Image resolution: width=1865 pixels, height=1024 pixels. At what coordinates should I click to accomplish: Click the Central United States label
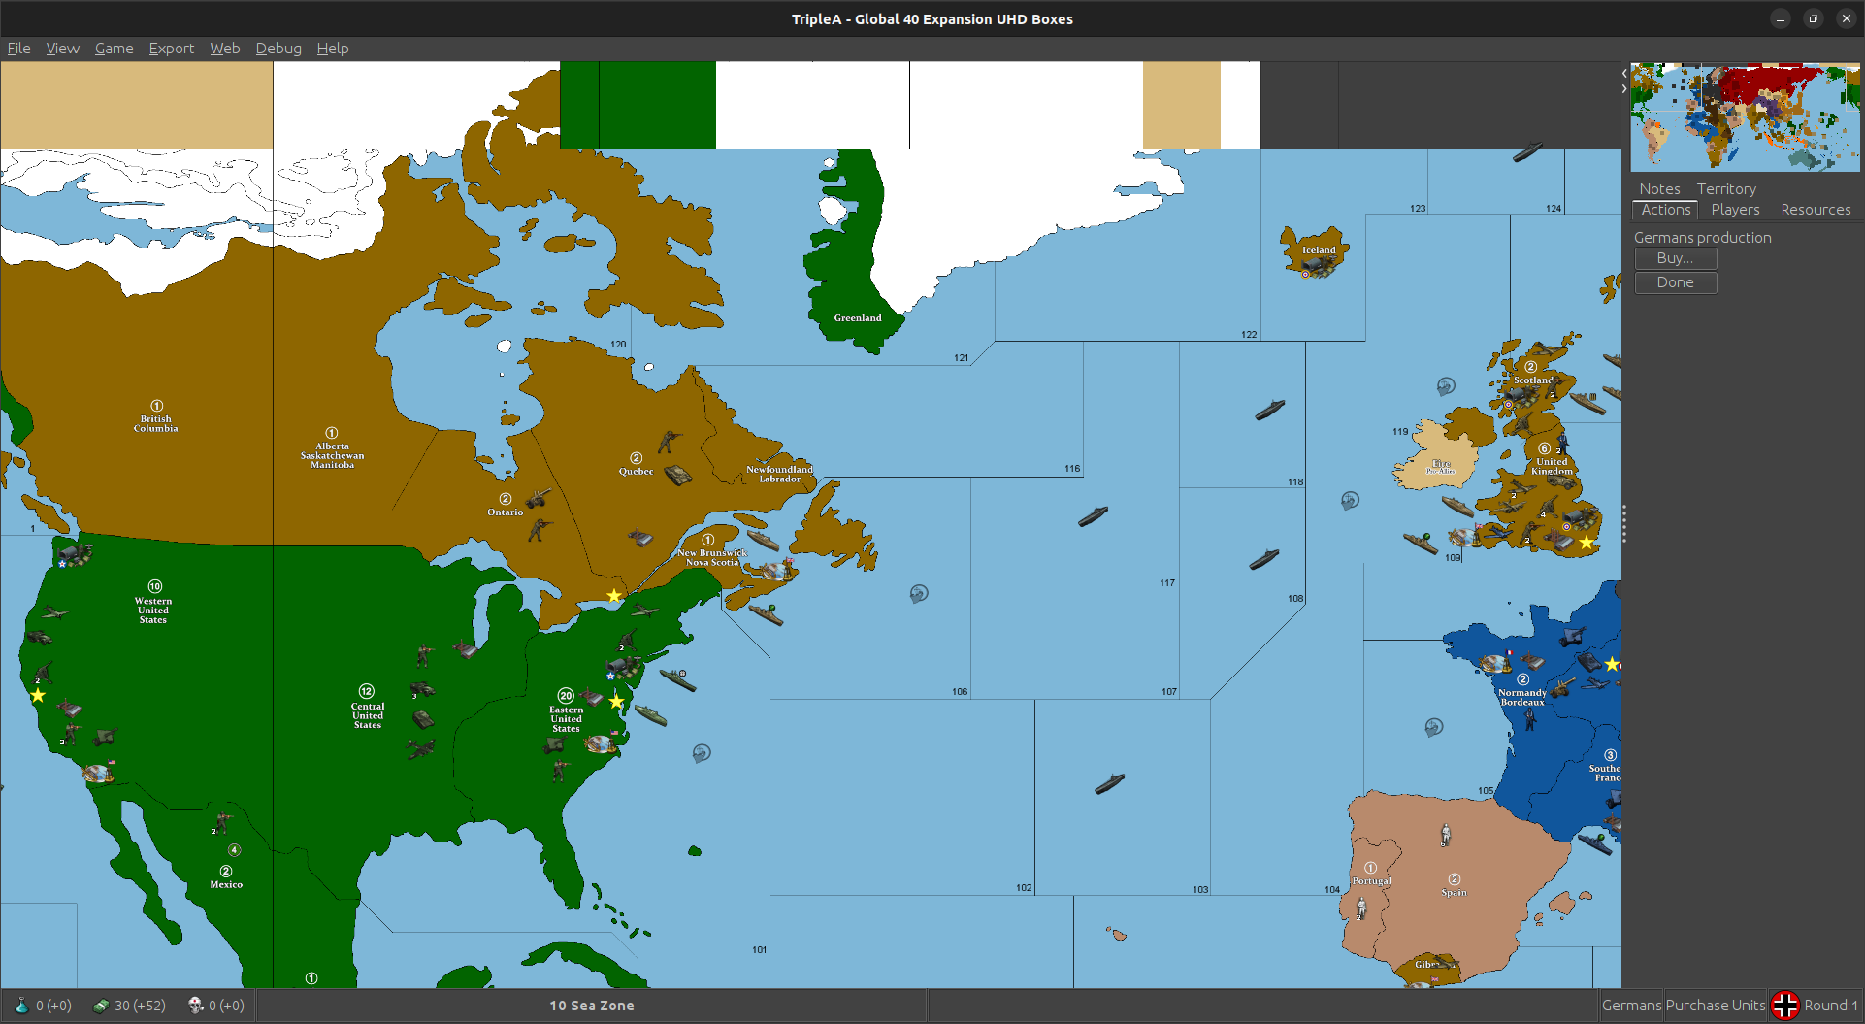point(368,715)
